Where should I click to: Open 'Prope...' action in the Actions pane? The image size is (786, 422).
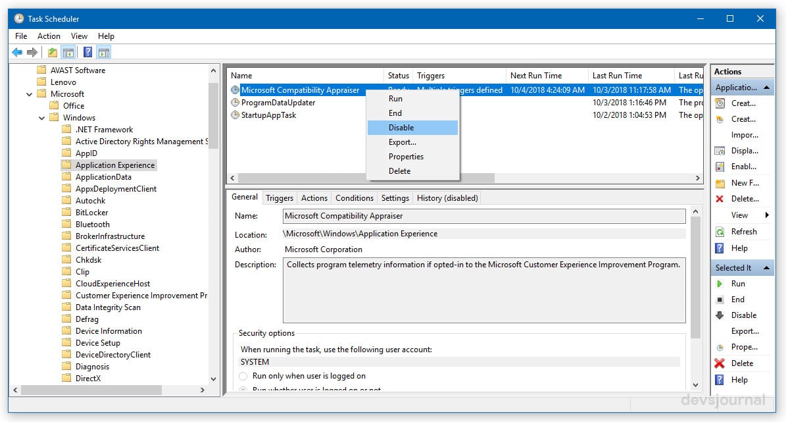click(x=745, y=347)
